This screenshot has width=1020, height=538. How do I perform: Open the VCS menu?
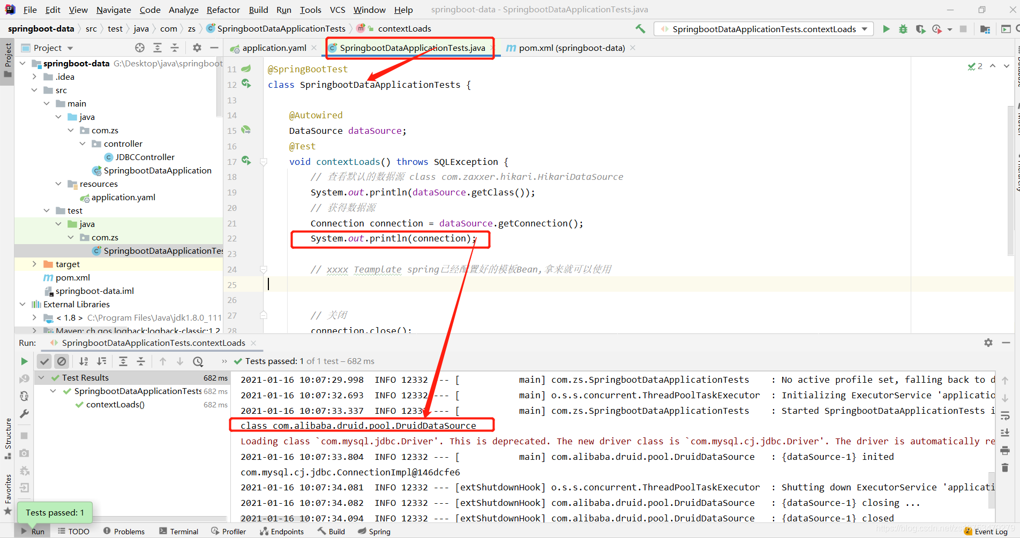tap(337, 10)
